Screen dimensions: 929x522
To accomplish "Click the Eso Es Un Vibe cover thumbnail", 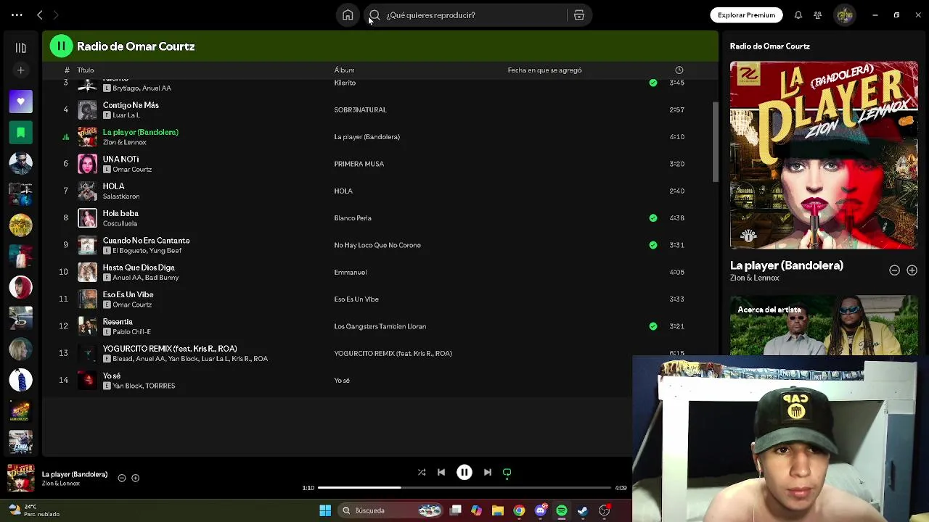I will point(87,299).
